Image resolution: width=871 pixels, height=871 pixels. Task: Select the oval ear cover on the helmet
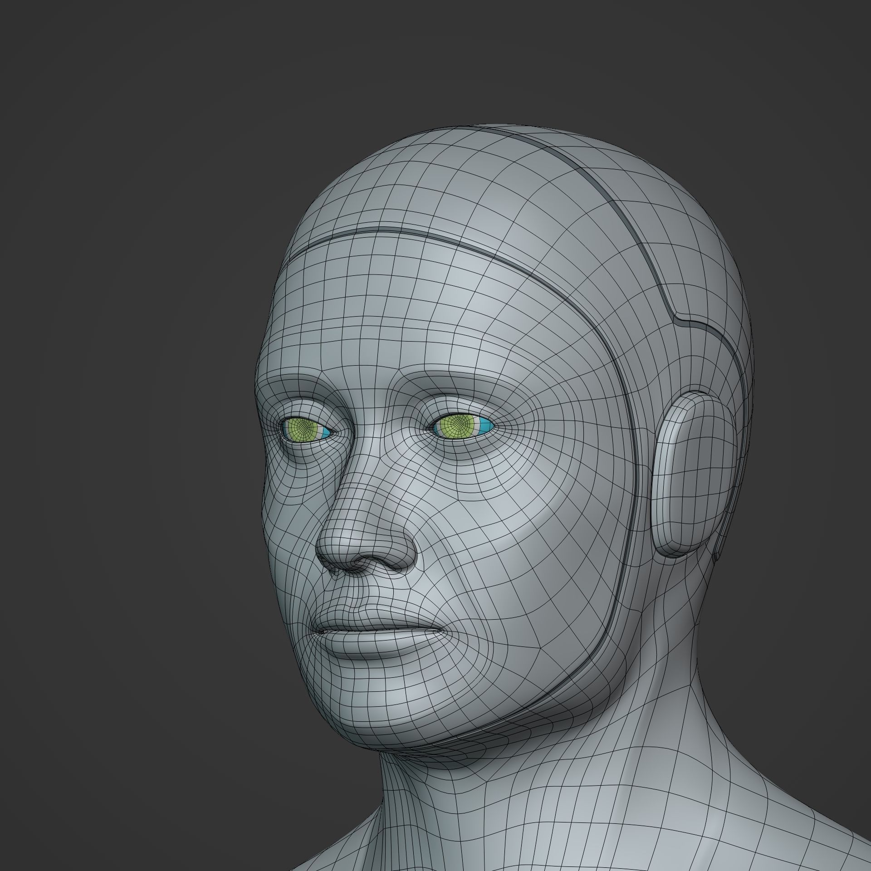click(x=694, y=475)
